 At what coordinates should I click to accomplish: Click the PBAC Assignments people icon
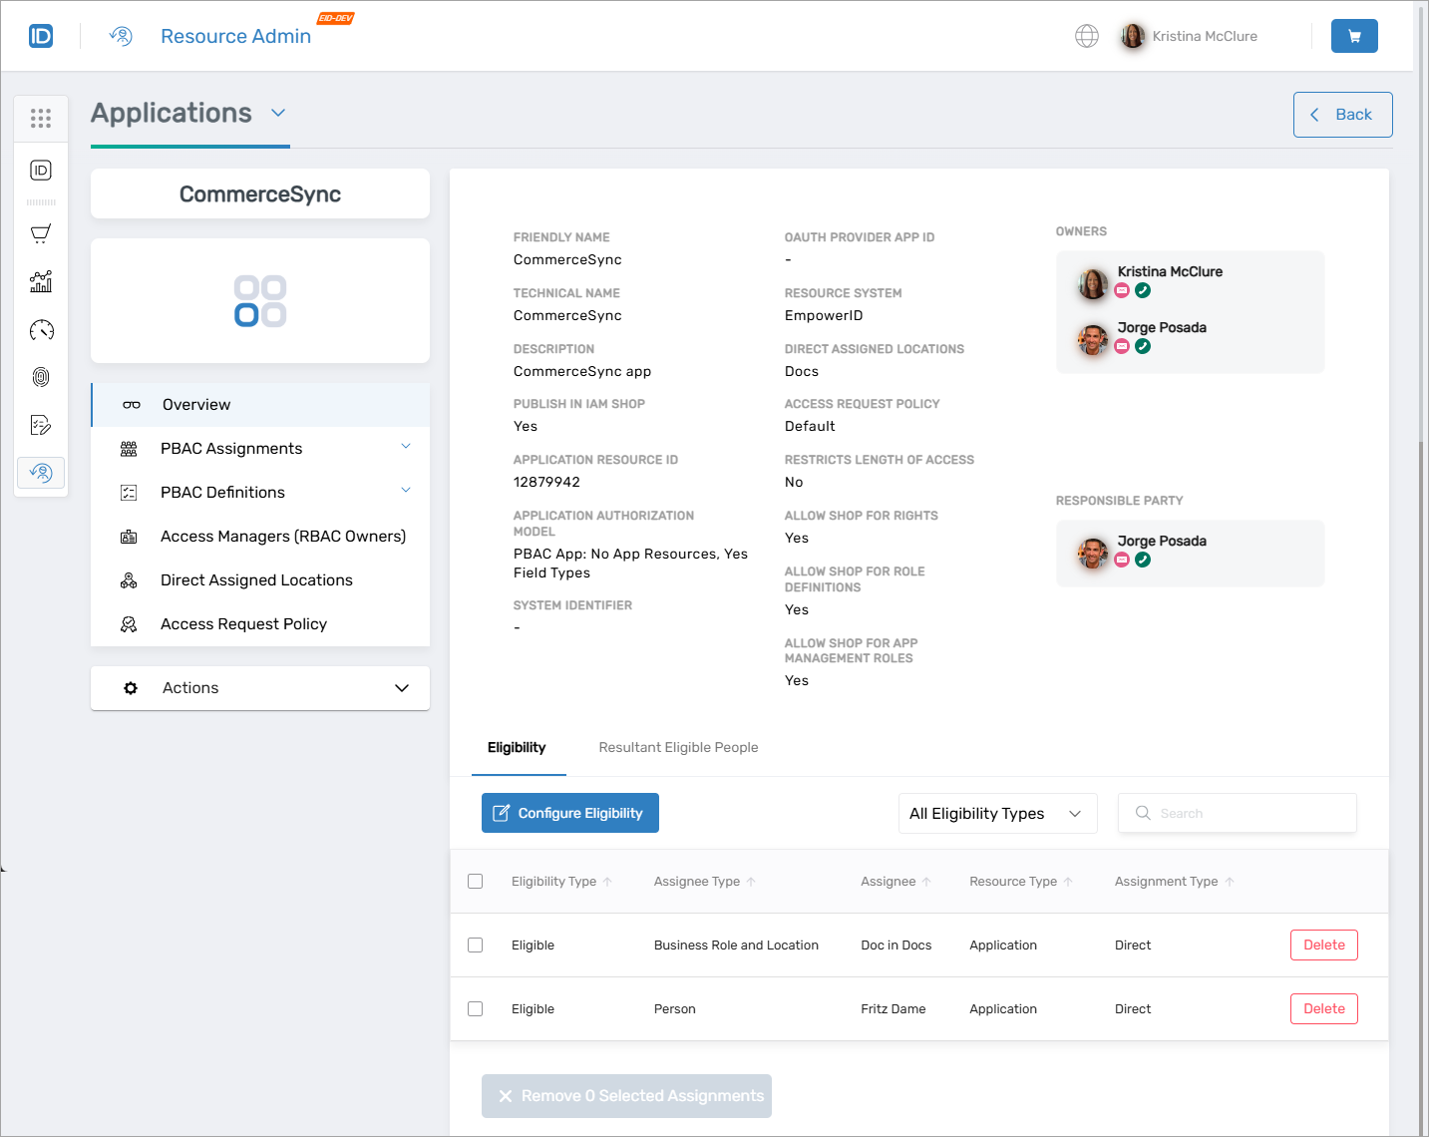pos(129,449)
